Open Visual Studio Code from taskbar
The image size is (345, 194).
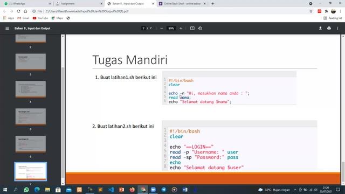111,190
